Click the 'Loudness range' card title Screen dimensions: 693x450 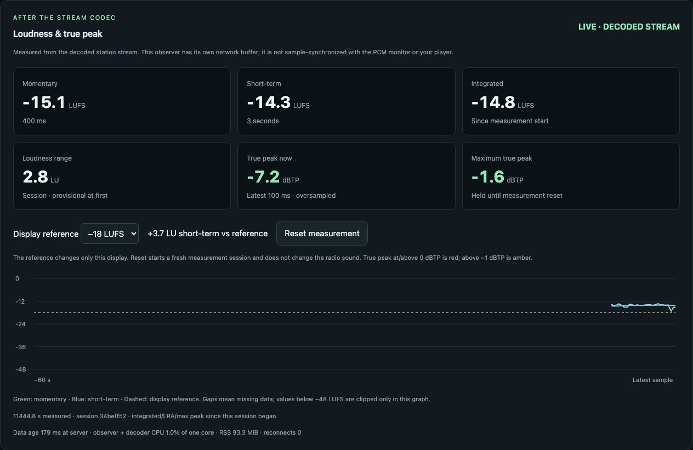click(47, 158)
